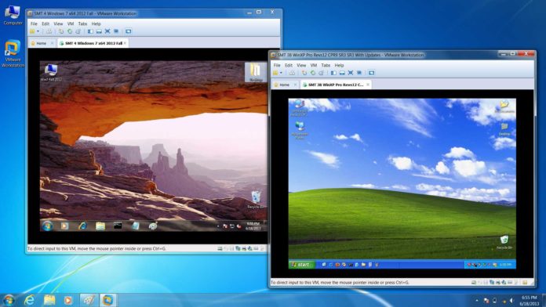The height and width of the screenshot is (307, 546).
Task: Click the power button in Windows 7 VM toolbar
Action: [x=32, y=31]
